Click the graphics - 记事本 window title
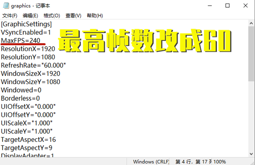 pyautogui.click(x=30, y=6)
